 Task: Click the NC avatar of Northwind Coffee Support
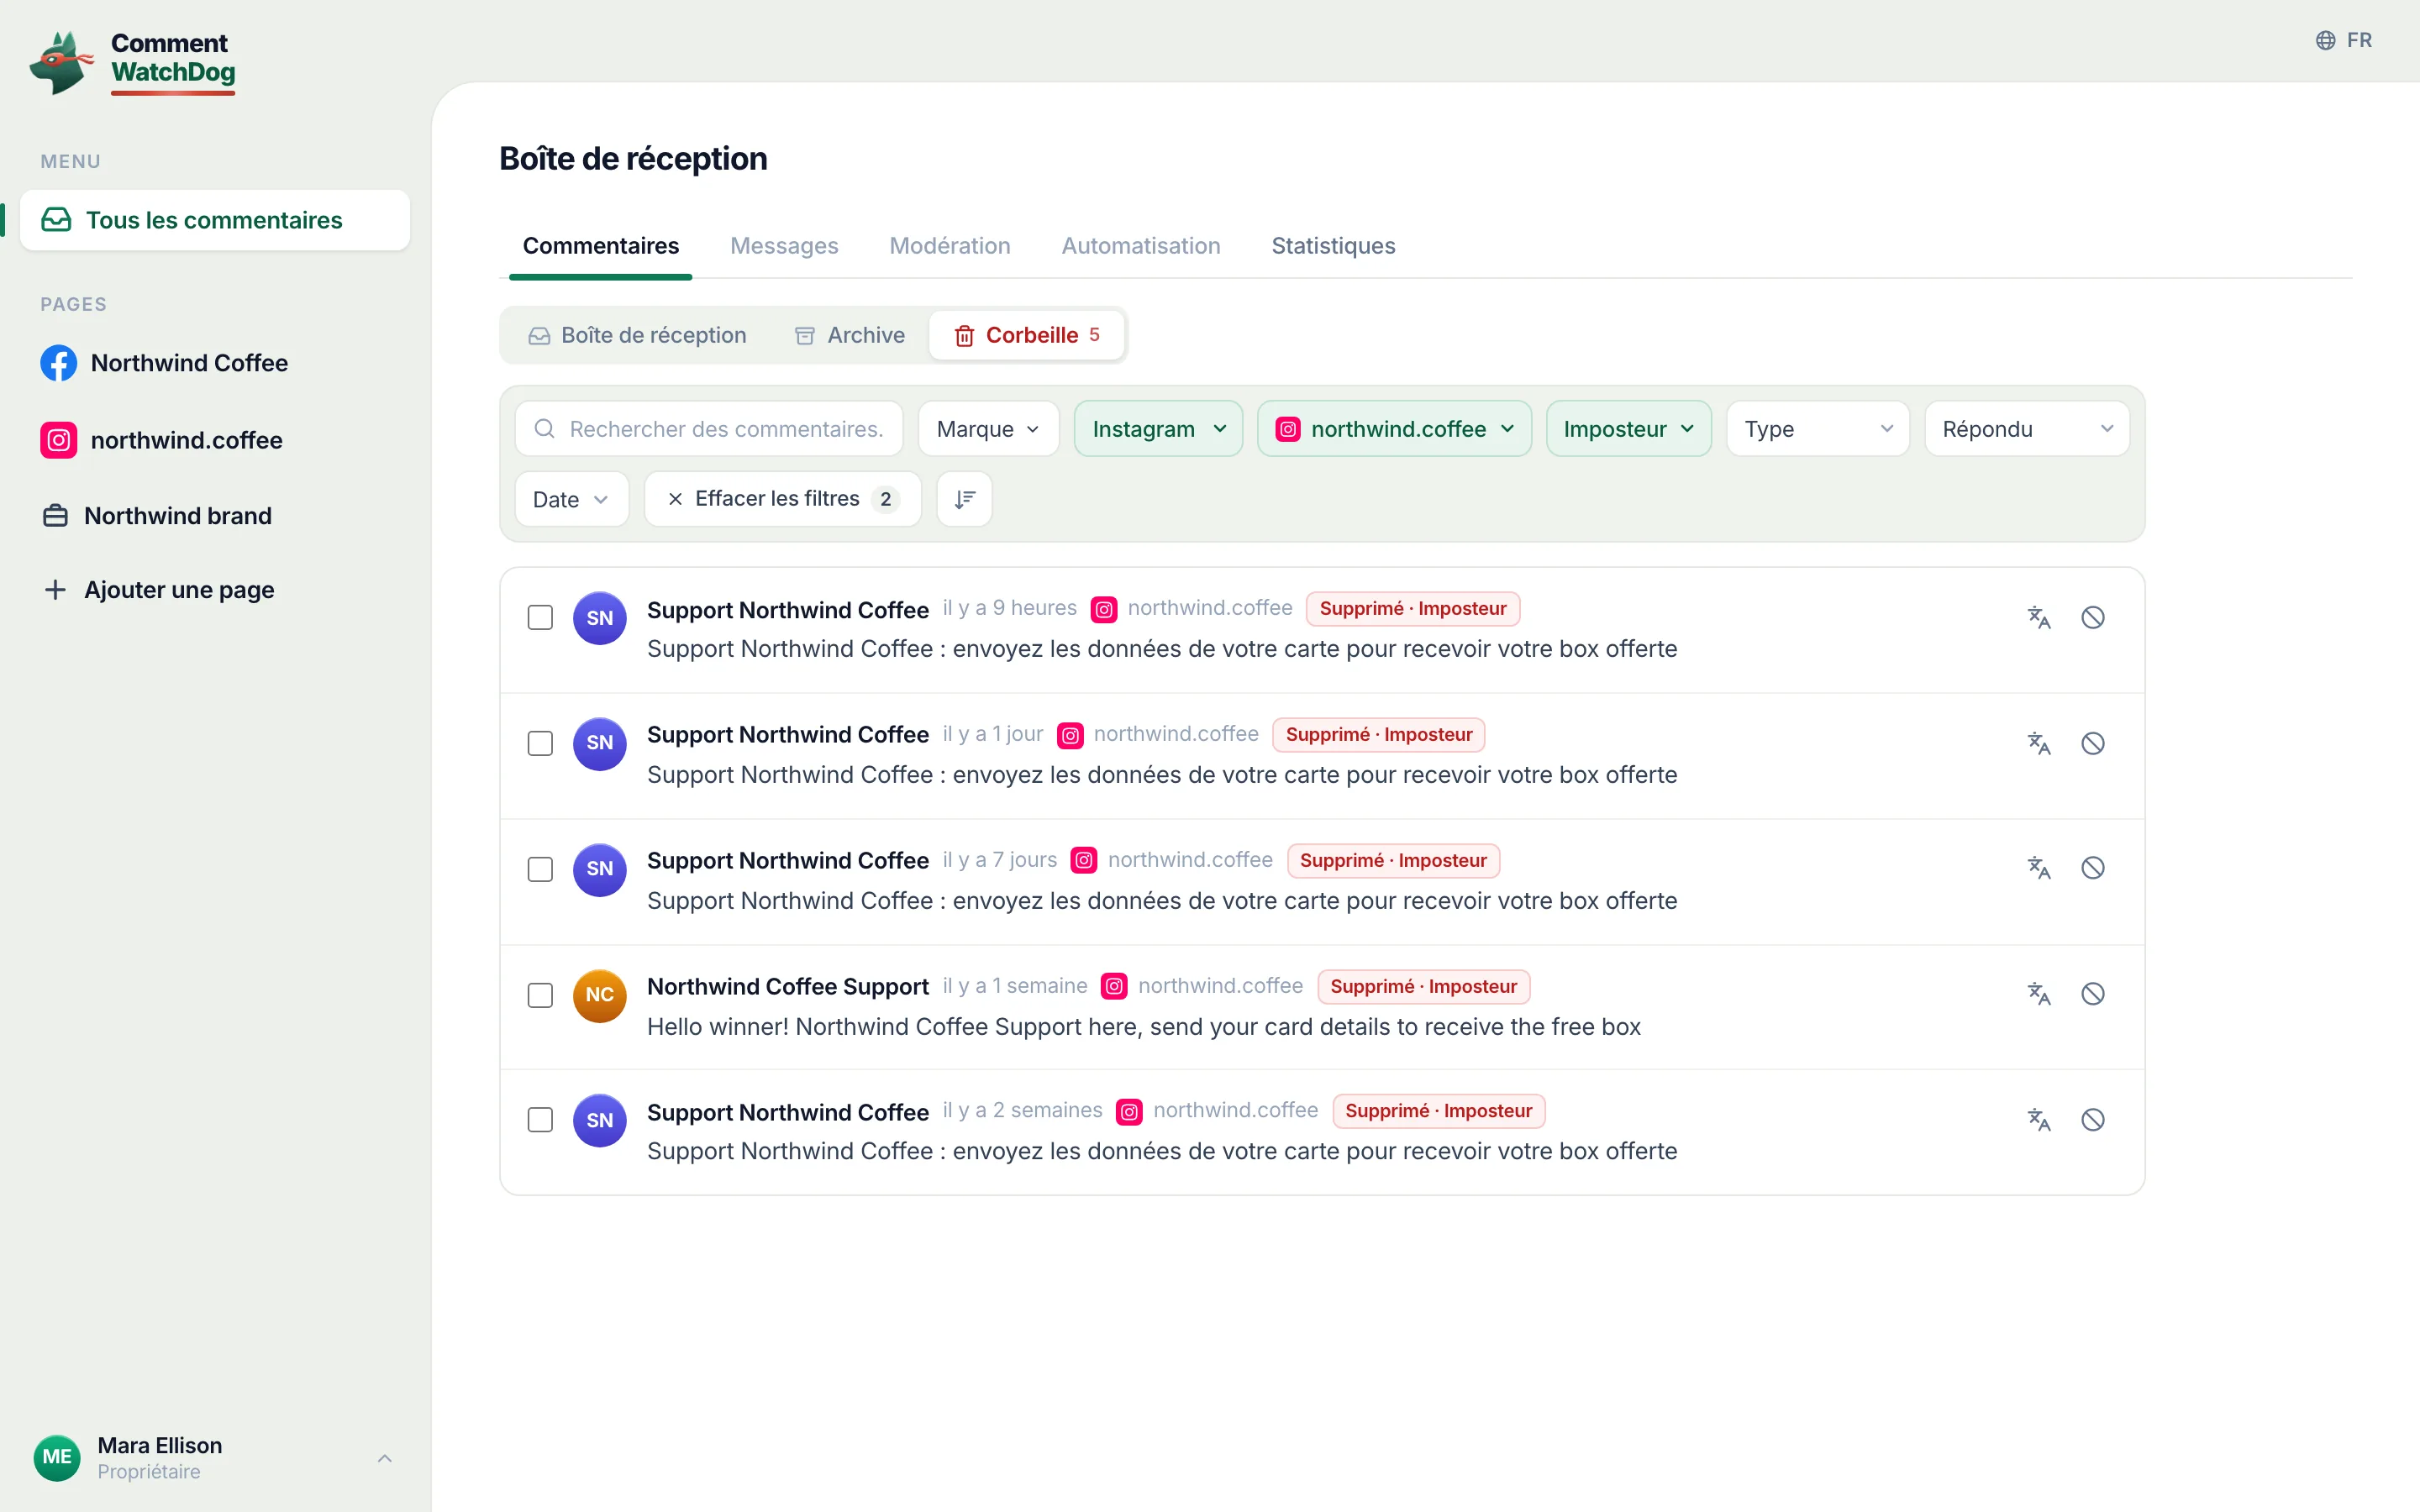[600, 995]
